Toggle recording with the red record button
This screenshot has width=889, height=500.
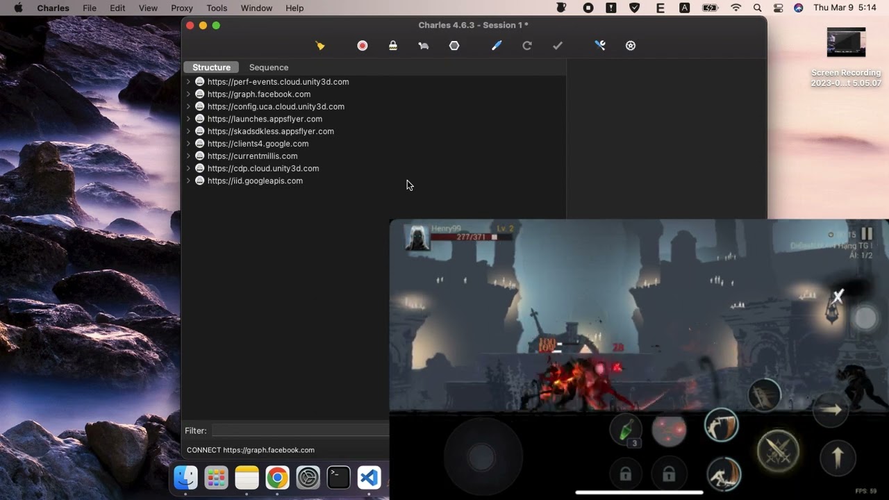pos(362,46)
